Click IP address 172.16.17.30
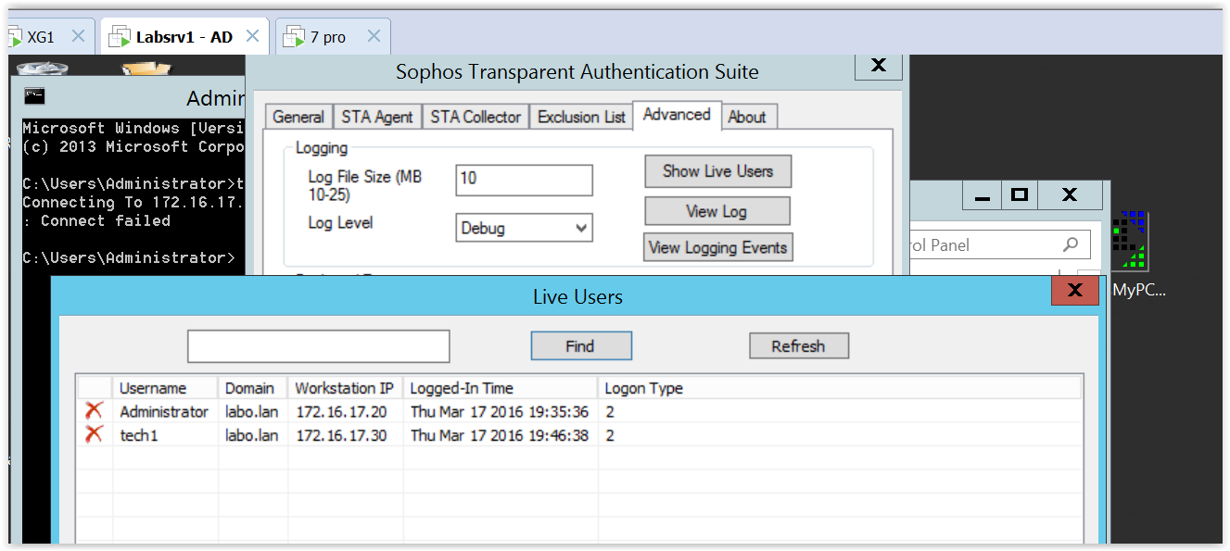Viewport: 1230px width, 551px height. click(x=341, y=435)
